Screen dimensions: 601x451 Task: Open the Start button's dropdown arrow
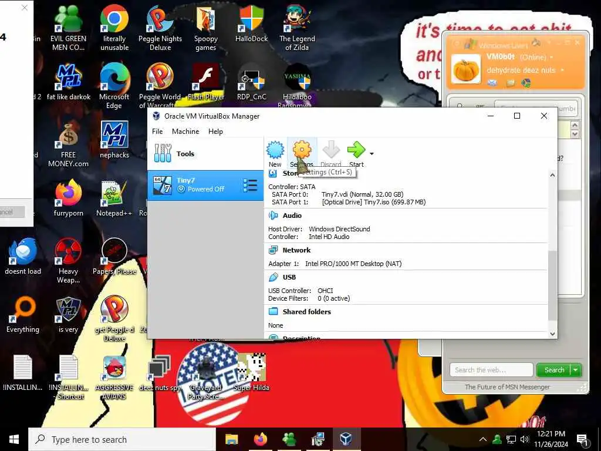[372, 154]
